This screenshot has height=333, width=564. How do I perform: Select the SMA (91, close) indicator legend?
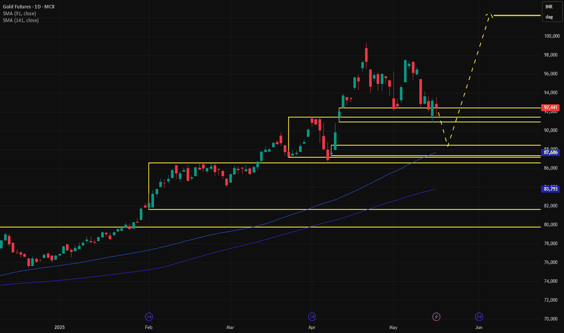[x=19, y=13]
